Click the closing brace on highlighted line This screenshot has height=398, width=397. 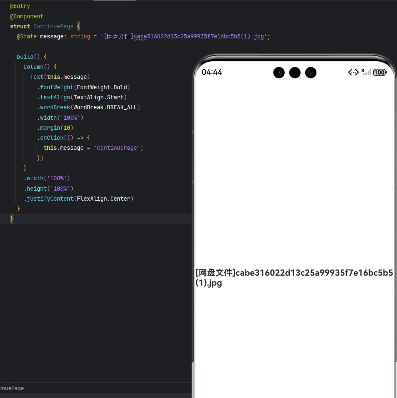pyautogui.click(x=12, y=219)
